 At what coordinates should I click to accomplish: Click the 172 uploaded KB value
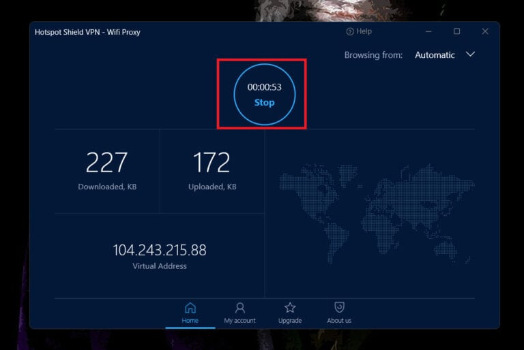(x=212, y=163)
